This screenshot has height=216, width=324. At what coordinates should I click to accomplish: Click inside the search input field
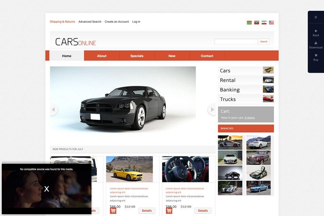(x=236, y=41)
